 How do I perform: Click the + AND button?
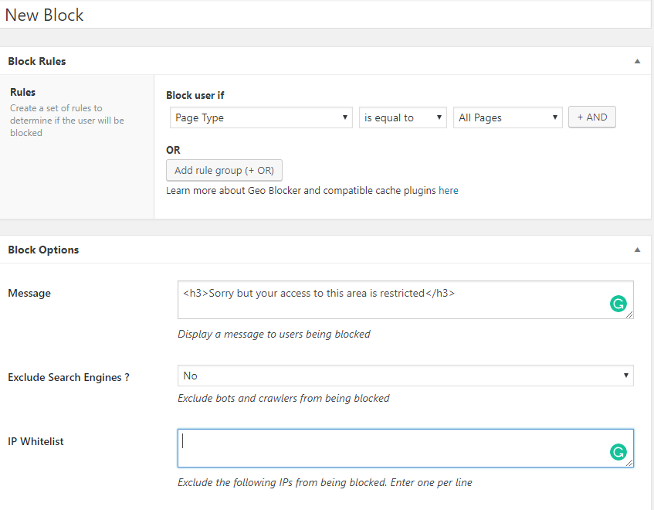coord(591,117)
